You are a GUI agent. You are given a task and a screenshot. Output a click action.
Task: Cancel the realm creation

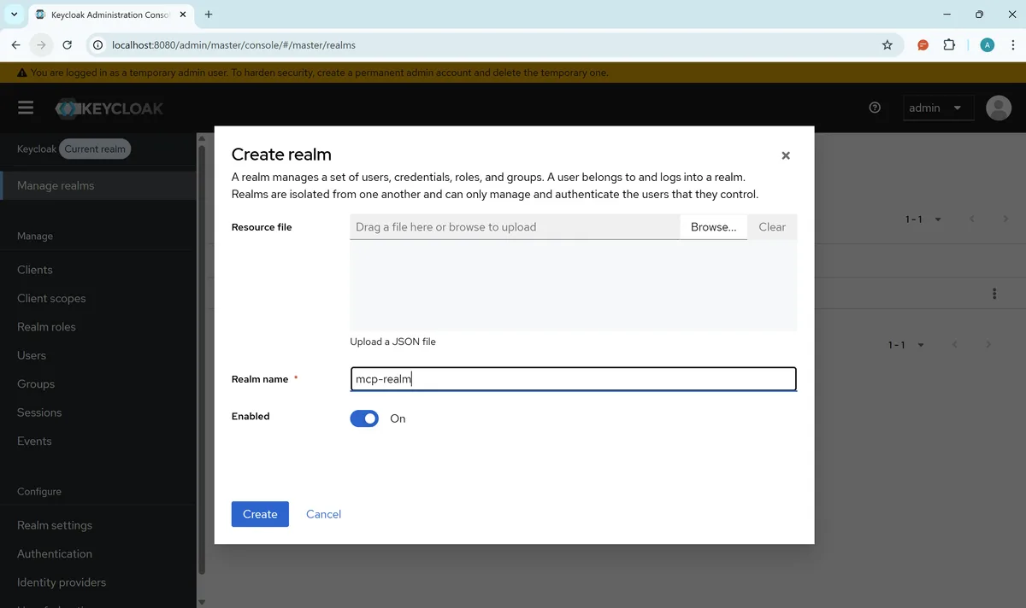[x=323, y=514]
